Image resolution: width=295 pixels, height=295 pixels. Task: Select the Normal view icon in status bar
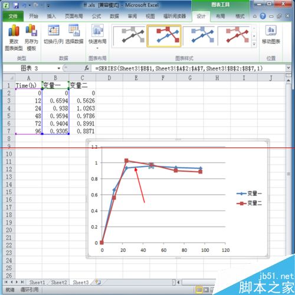coord(199,290)
